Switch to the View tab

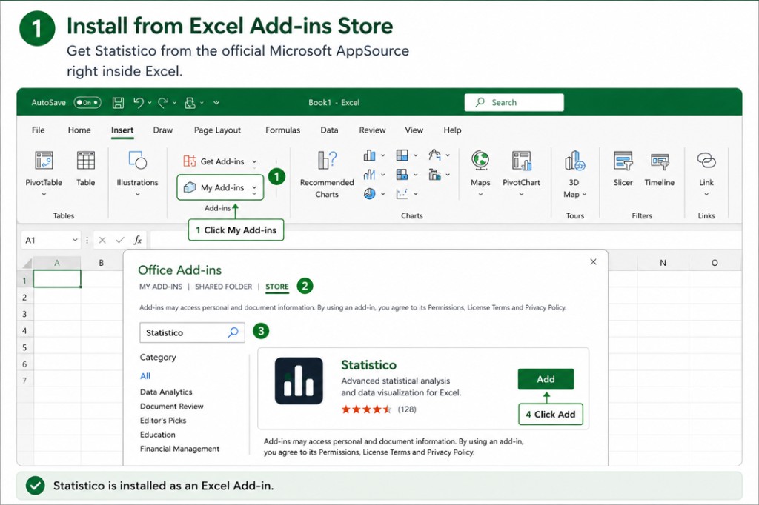[414, 130]
